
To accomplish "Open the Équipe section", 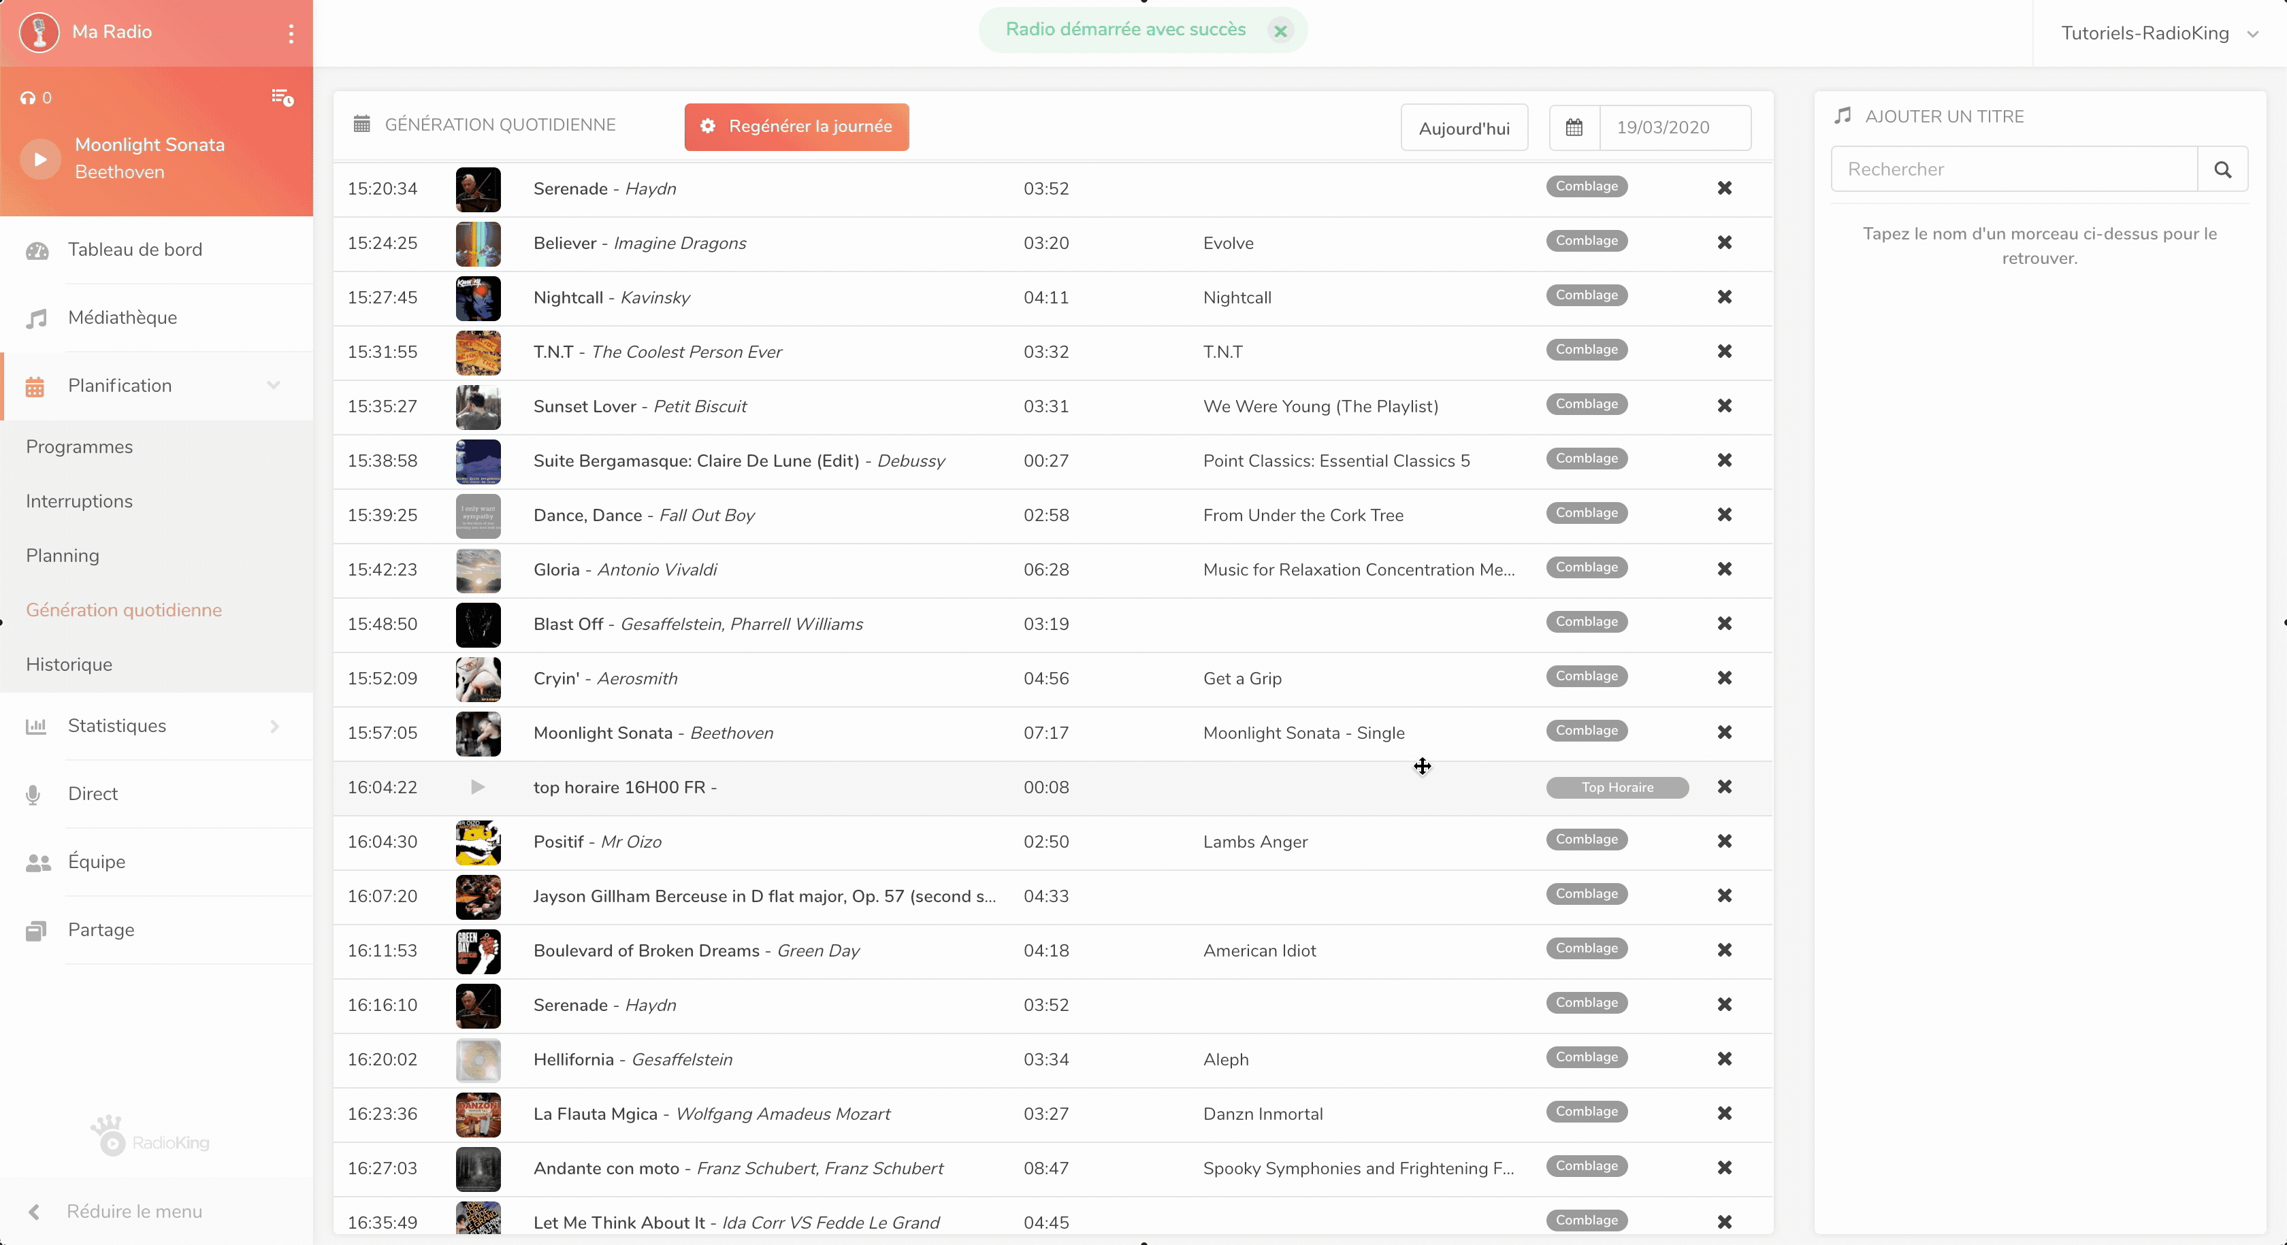I will (96, 862).
